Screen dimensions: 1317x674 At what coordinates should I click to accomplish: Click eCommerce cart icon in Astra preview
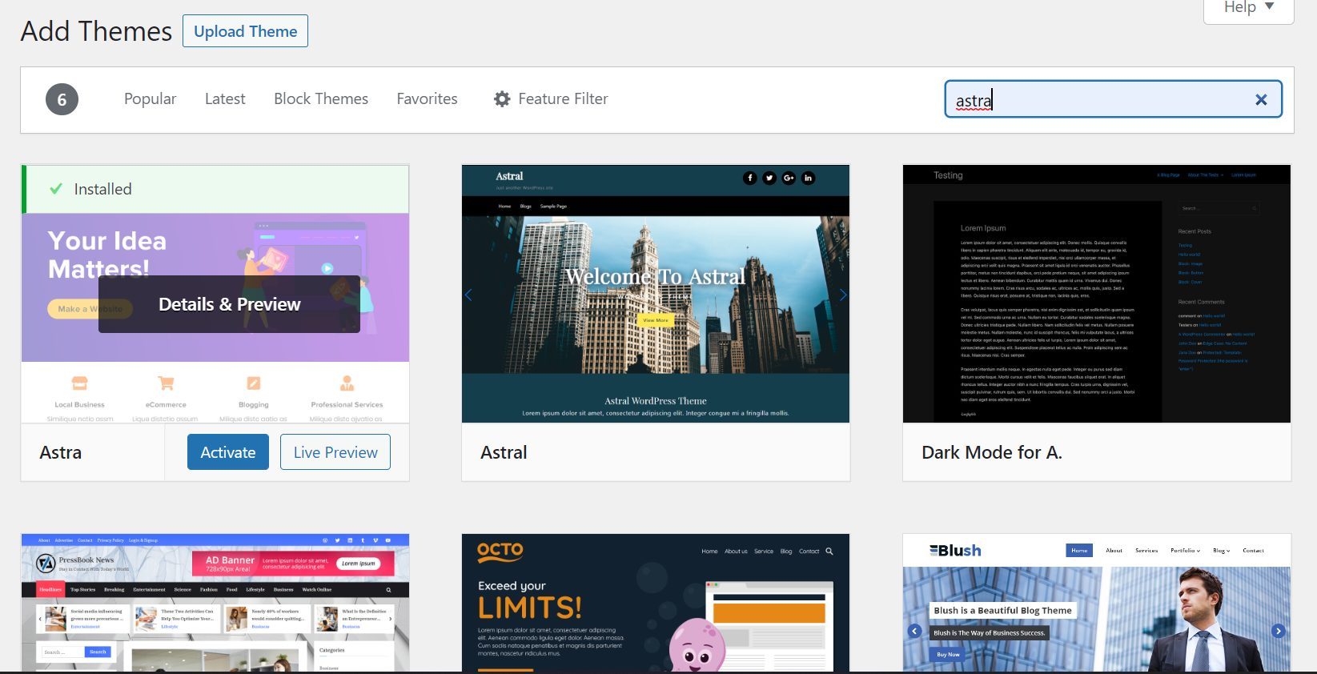coord(166,383)
